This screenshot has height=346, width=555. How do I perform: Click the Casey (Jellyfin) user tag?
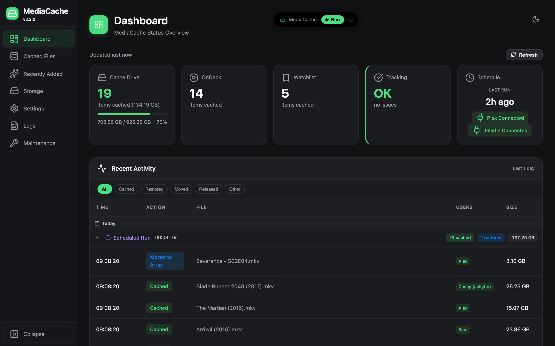[x=475, y=286]
